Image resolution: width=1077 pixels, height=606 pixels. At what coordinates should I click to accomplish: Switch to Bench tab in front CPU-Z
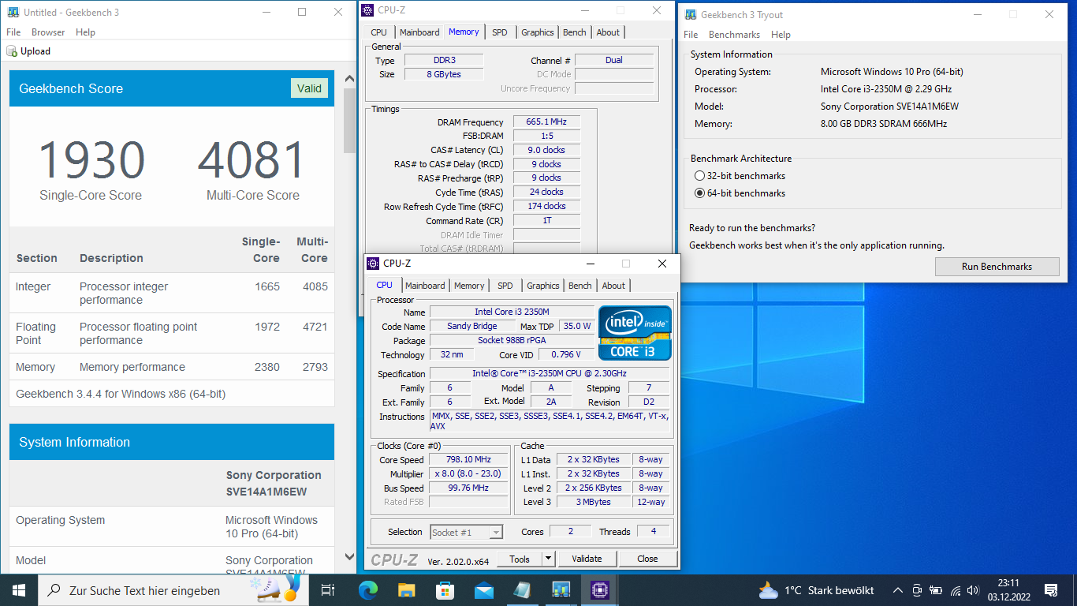580,286
